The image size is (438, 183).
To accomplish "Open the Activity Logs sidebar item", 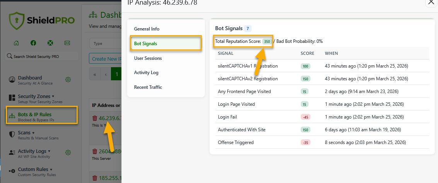I will pyautogui.click(x=34, y=153).
